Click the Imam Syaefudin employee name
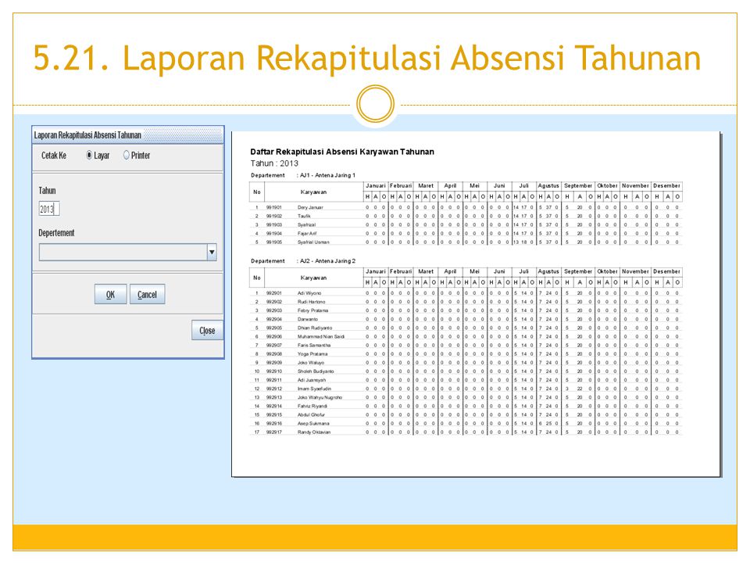 click(x=315, y=389)
